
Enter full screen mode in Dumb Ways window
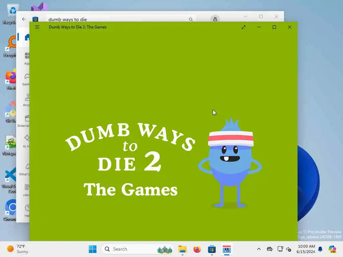(x=244, y=27)
